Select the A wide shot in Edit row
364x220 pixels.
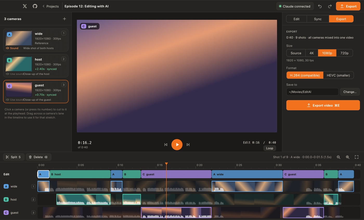point(247,174)
